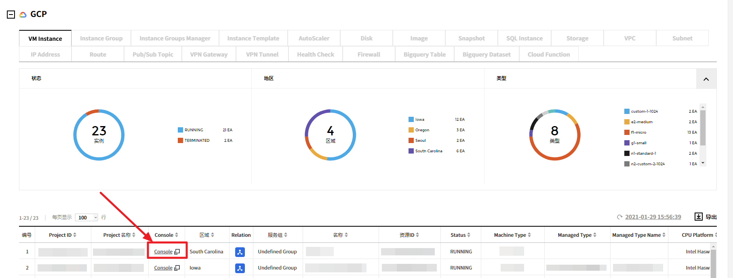Open rows-per-page dropdown showing 100
The image size is (733, 278).
point(86,217)
